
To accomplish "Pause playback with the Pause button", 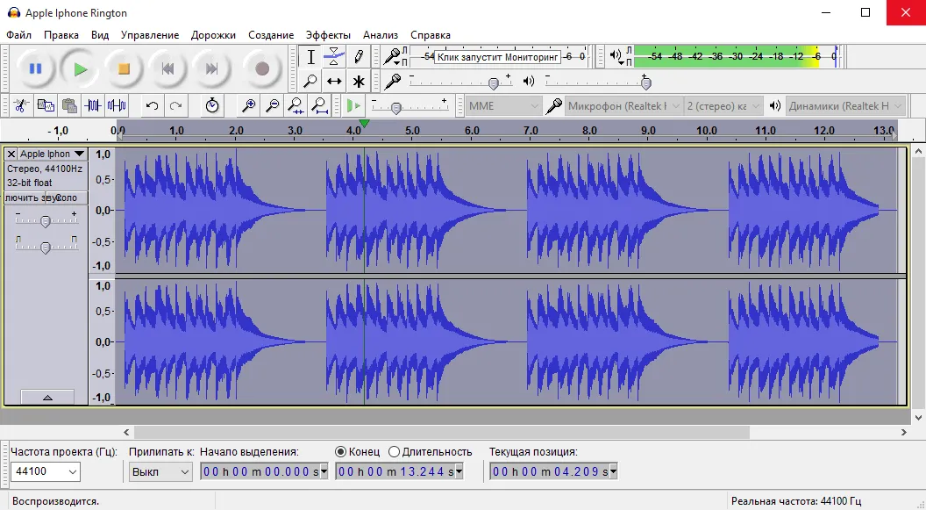I will (36, 68).
